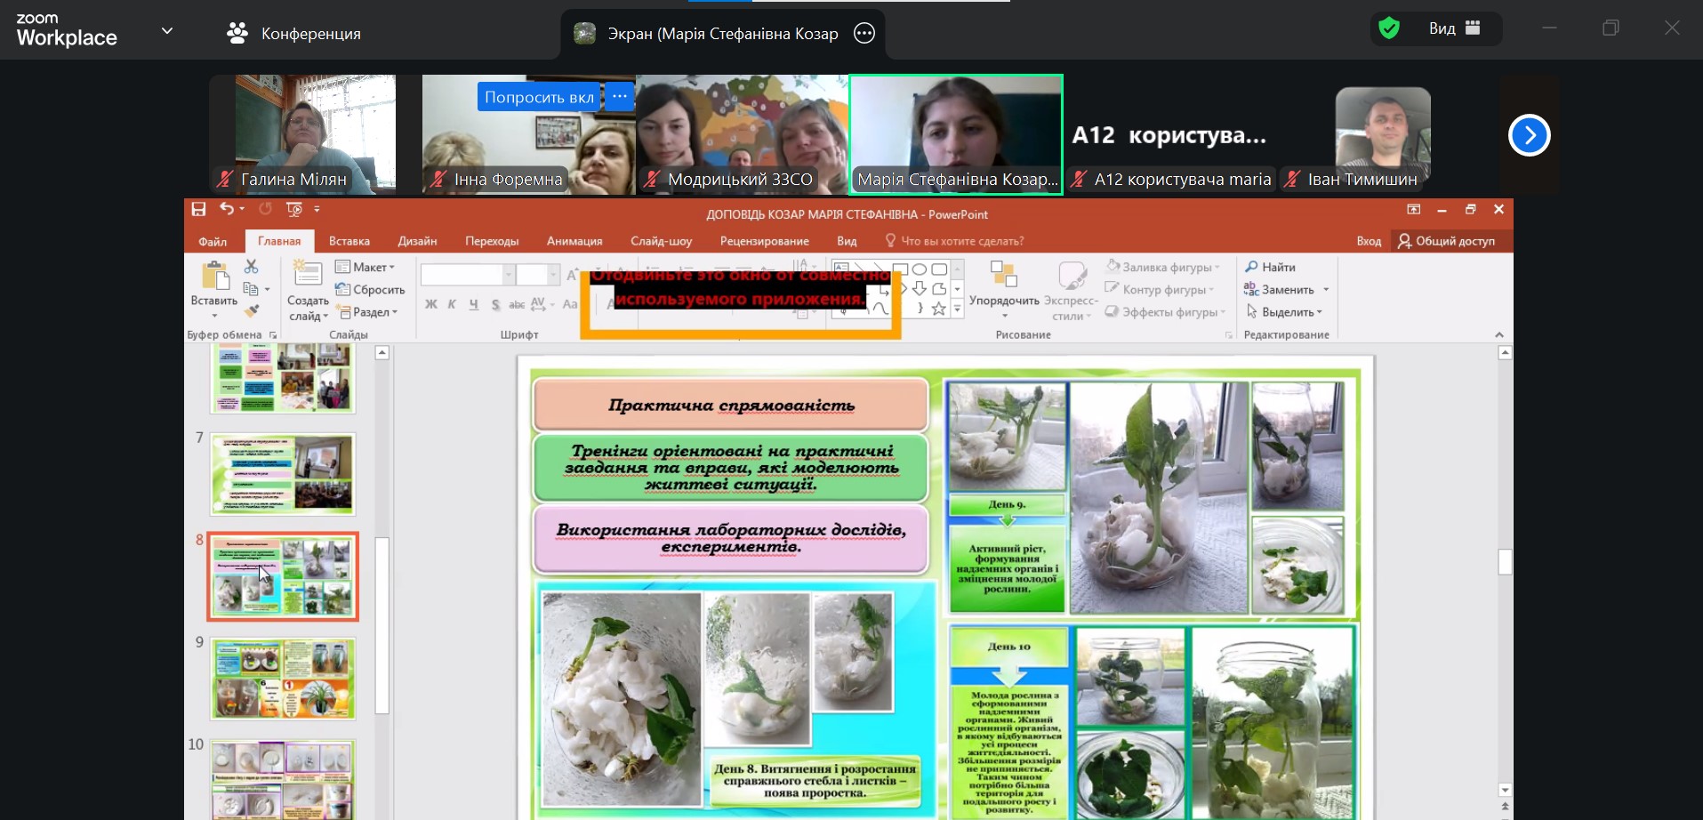Toggle bold formatting (Ж)

[431, 304]
